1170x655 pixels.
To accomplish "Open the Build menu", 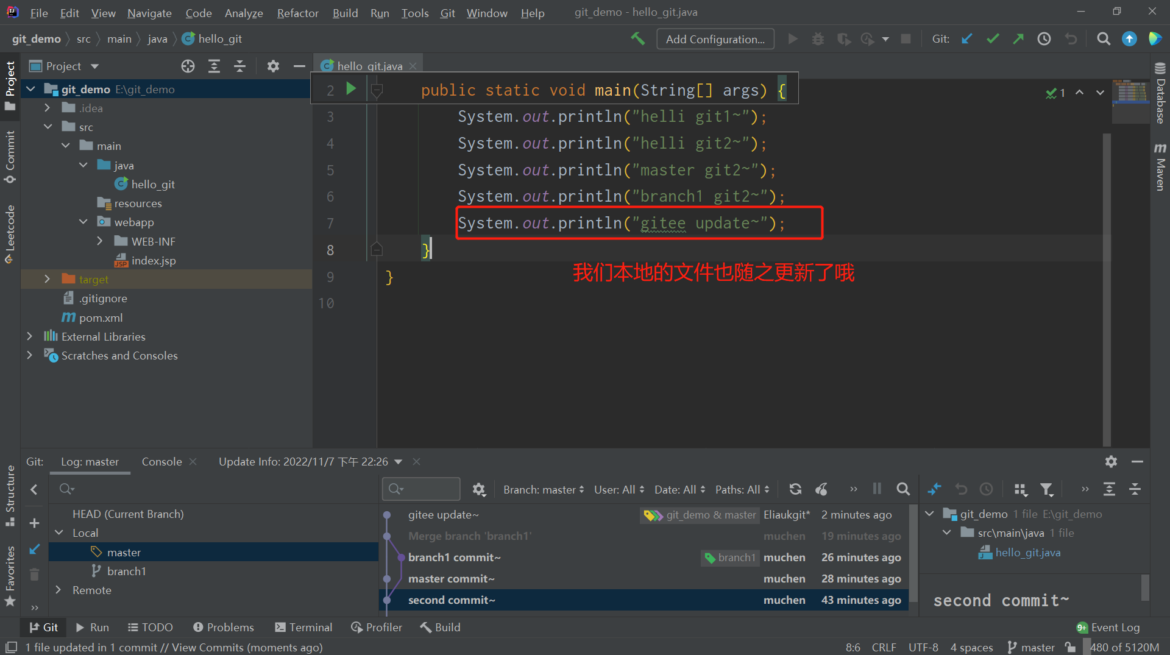I will pos(345,13).
